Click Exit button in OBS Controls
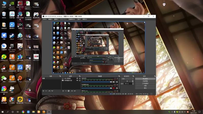The width and height of the screenshot is (203, 114). coord(145,88)
